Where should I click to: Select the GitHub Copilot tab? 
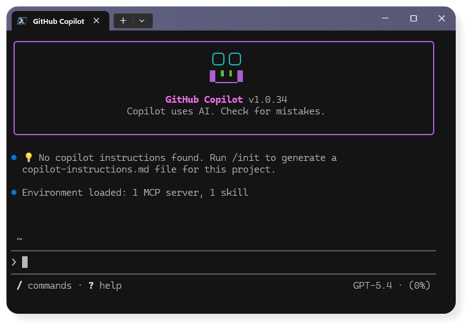coord(59,20)
